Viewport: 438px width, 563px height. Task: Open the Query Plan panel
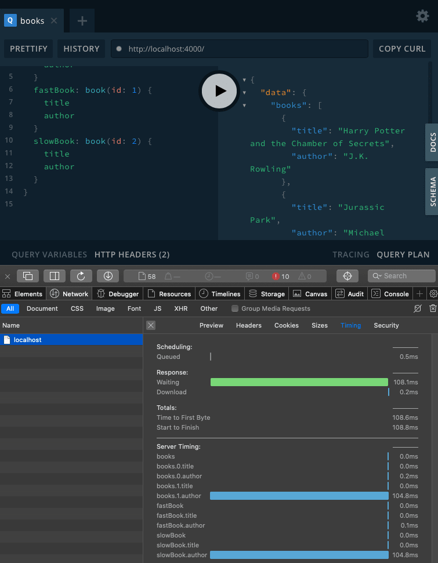point(403,255)
